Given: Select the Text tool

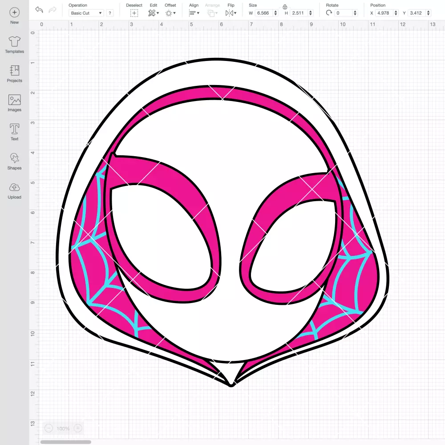Looking at the screenshot, I should point(15,132).
